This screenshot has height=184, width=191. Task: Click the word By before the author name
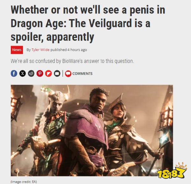[x=29, y=50]
